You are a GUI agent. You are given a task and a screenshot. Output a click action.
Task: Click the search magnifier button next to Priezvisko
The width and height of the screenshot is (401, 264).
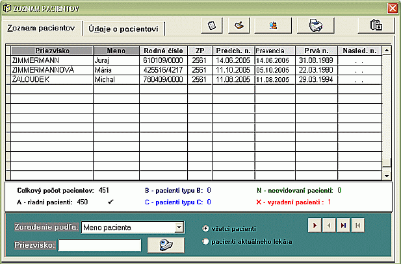(x=166, y=245)
